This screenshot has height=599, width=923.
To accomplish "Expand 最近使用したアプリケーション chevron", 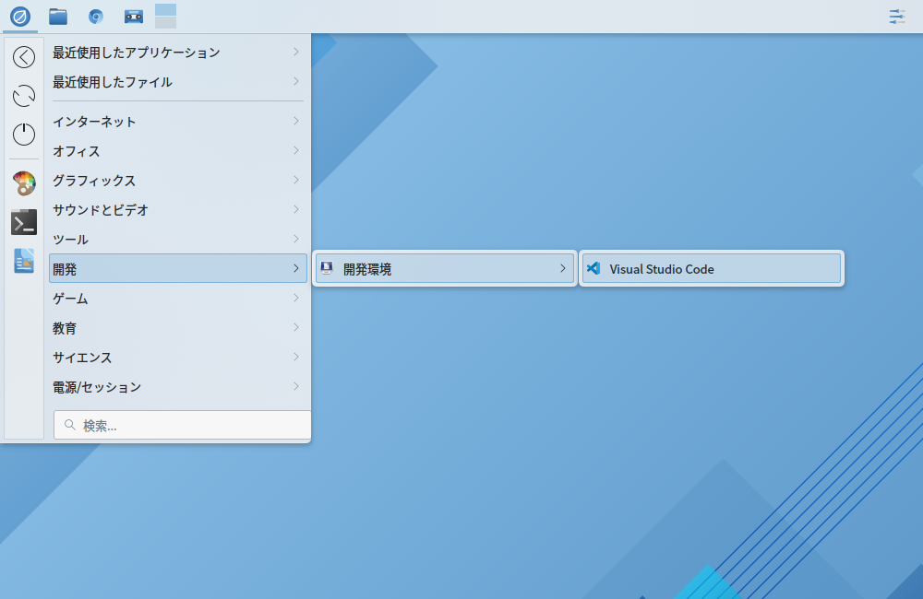I will (x=295, y=53).
